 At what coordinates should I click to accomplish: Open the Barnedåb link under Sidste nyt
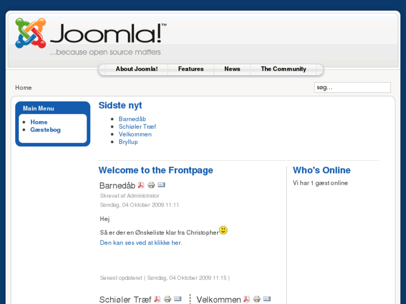point(132,119)
